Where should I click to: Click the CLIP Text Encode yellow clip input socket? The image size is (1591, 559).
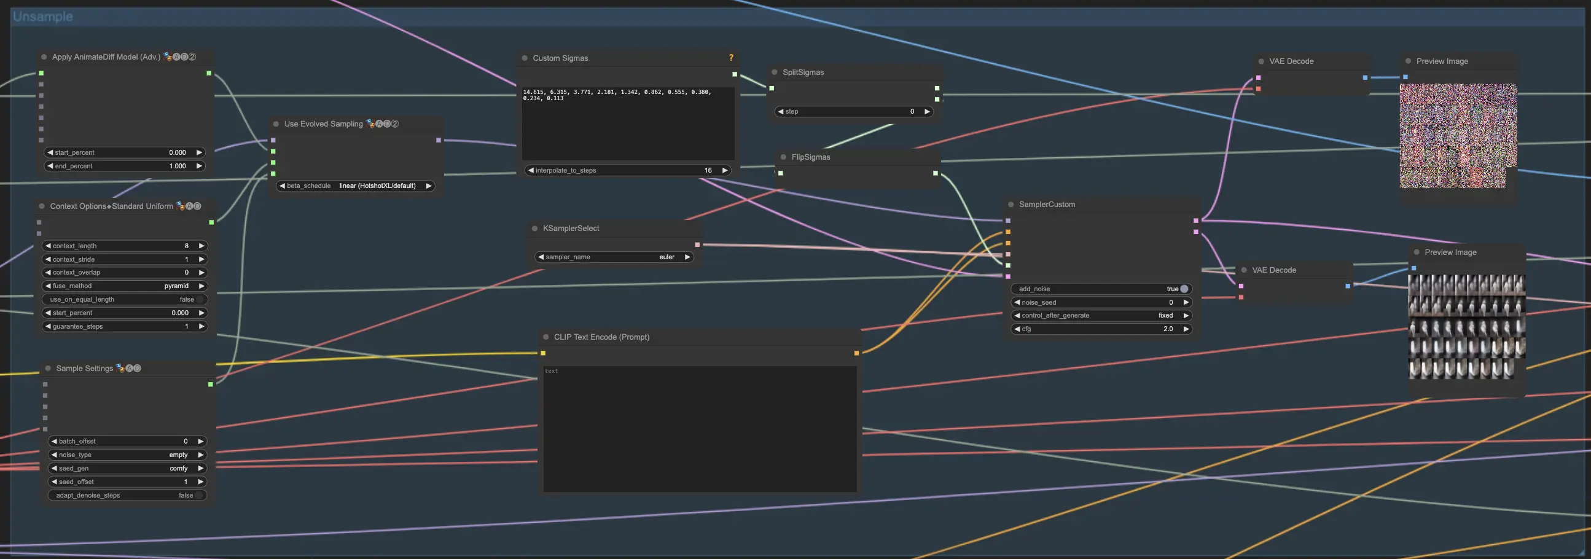click(543, 353)
